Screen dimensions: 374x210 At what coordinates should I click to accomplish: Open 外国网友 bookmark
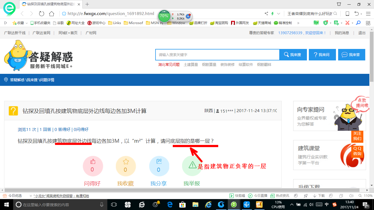click(x=240, y=23)
